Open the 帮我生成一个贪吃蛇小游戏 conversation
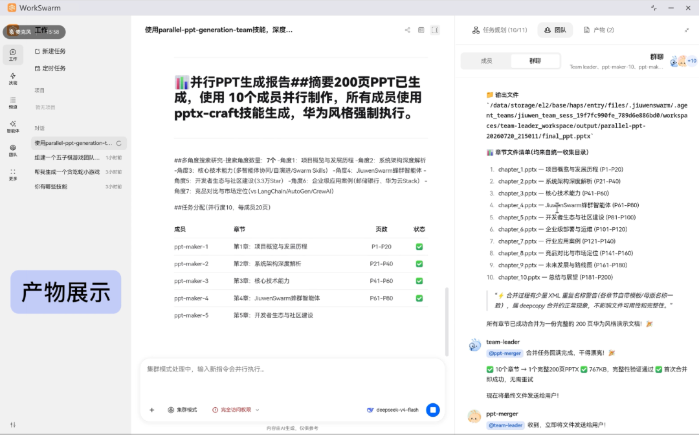The width and height of the screenshot is (699, 435). coord(79,172)
